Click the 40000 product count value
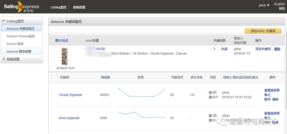The height and width of the screenshot is (134, 287). [104, 95]
